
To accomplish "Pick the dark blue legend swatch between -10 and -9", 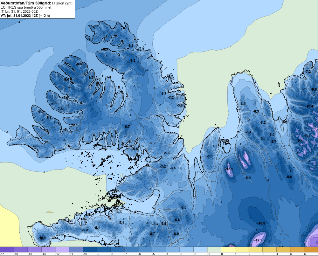I will (x=90, y=250).
